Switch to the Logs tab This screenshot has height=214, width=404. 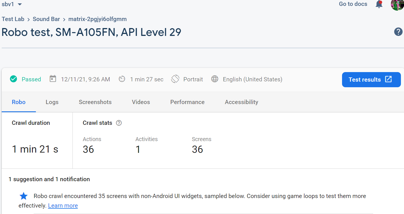pos(52,102)
